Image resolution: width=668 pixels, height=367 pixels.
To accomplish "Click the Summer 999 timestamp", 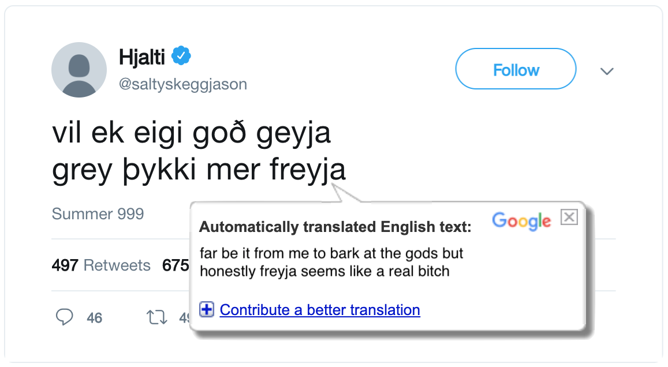I will click(x=98, y=214).
